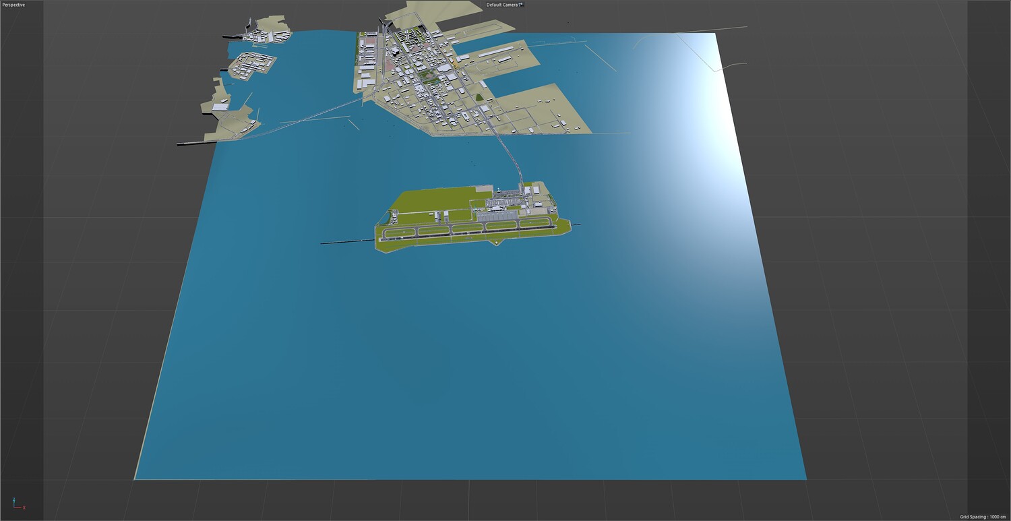Click the camera icon beside Default Camera
Image resolution: width=1011 pixels, height=521 pixels.
pos(521,5)
